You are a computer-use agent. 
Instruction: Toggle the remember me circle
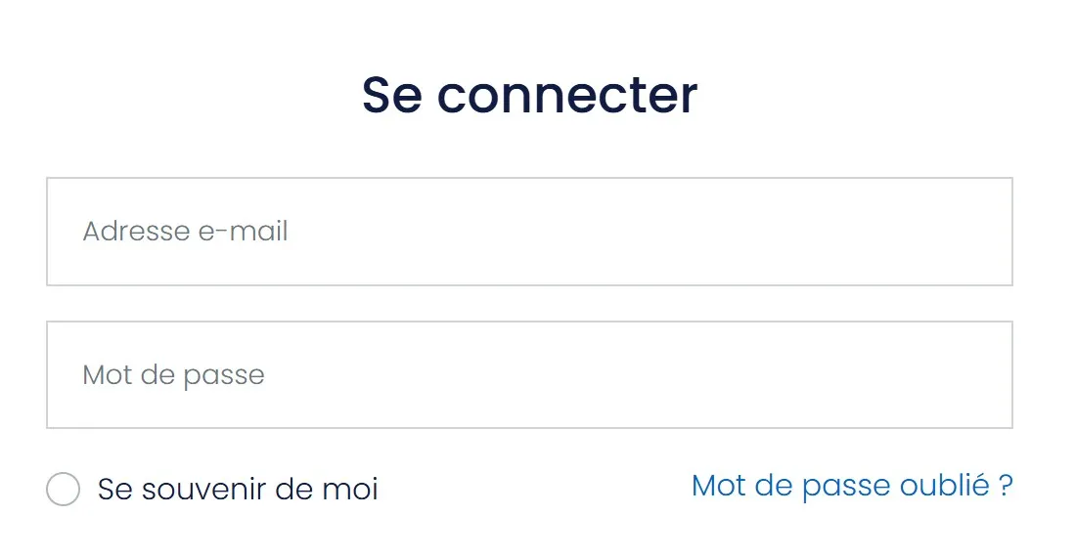(63, 490)
